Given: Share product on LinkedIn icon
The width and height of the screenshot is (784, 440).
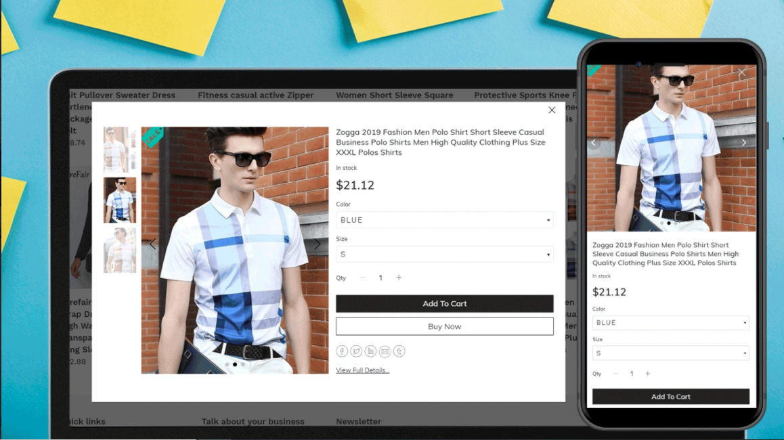Looking at the screenshot, I should (x=370, y=351).
